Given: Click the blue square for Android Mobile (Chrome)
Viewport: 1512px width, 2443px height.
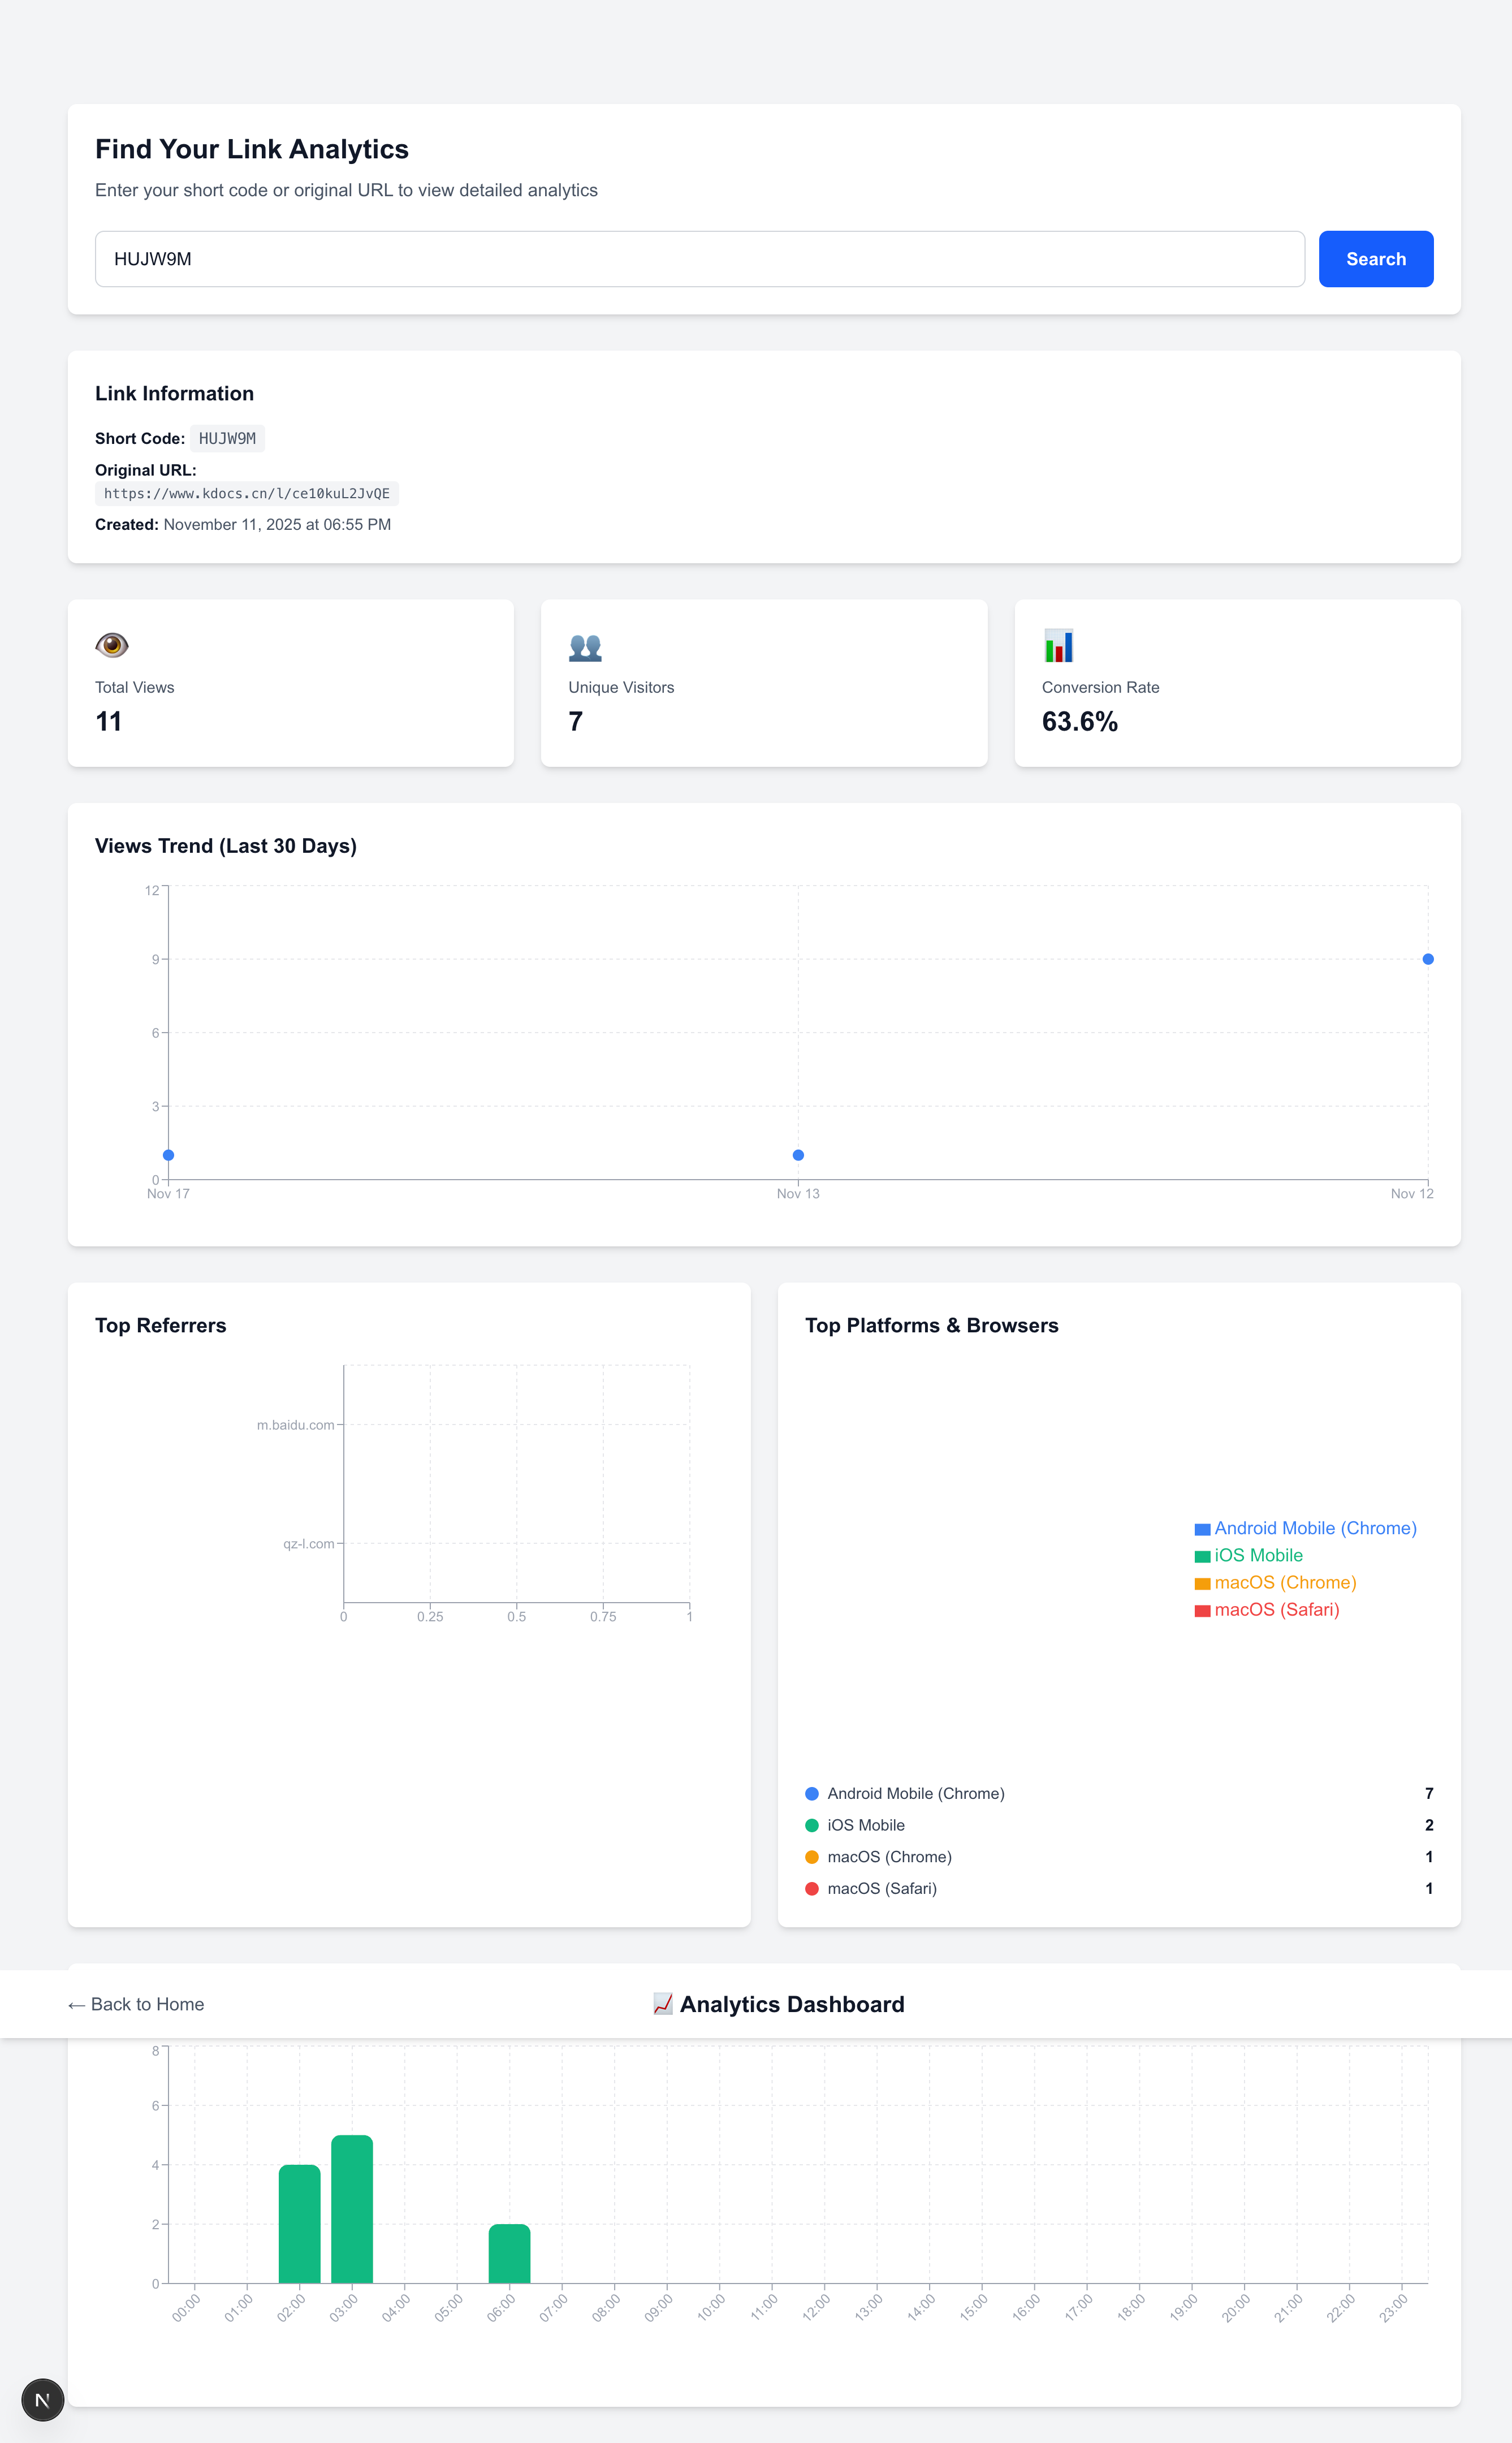Looking at the screenshot, I should point(1202,1528).
